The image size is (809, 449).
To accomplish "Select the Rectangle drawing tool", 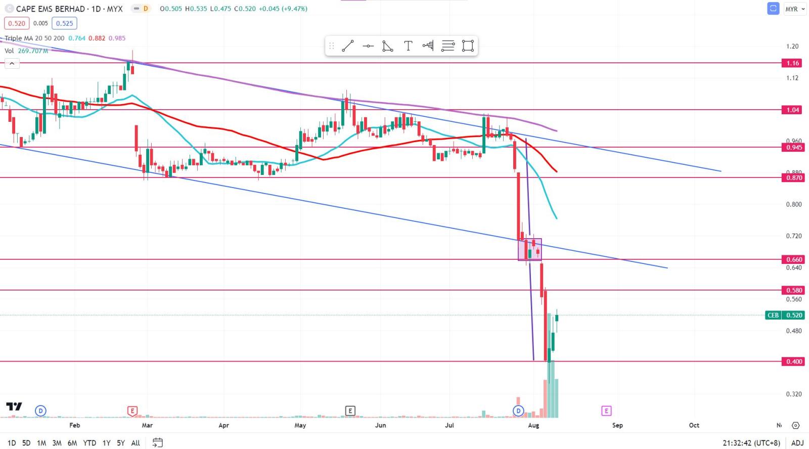I will click(x=468, y=46).
